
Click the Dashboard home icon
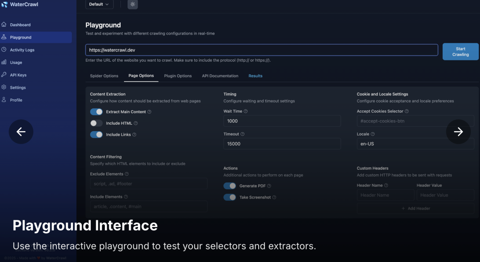pos(4,24)
